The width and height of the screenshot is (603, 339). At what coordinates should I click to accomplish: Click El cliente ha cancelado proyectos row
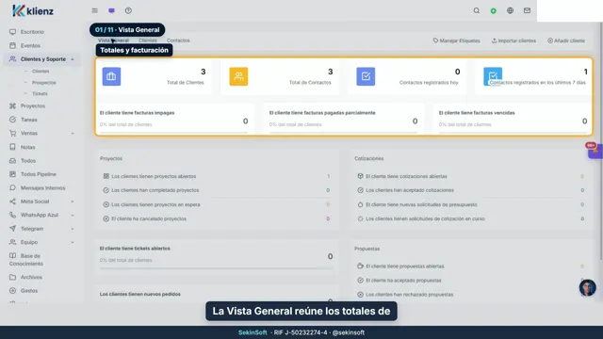(217, 218)
